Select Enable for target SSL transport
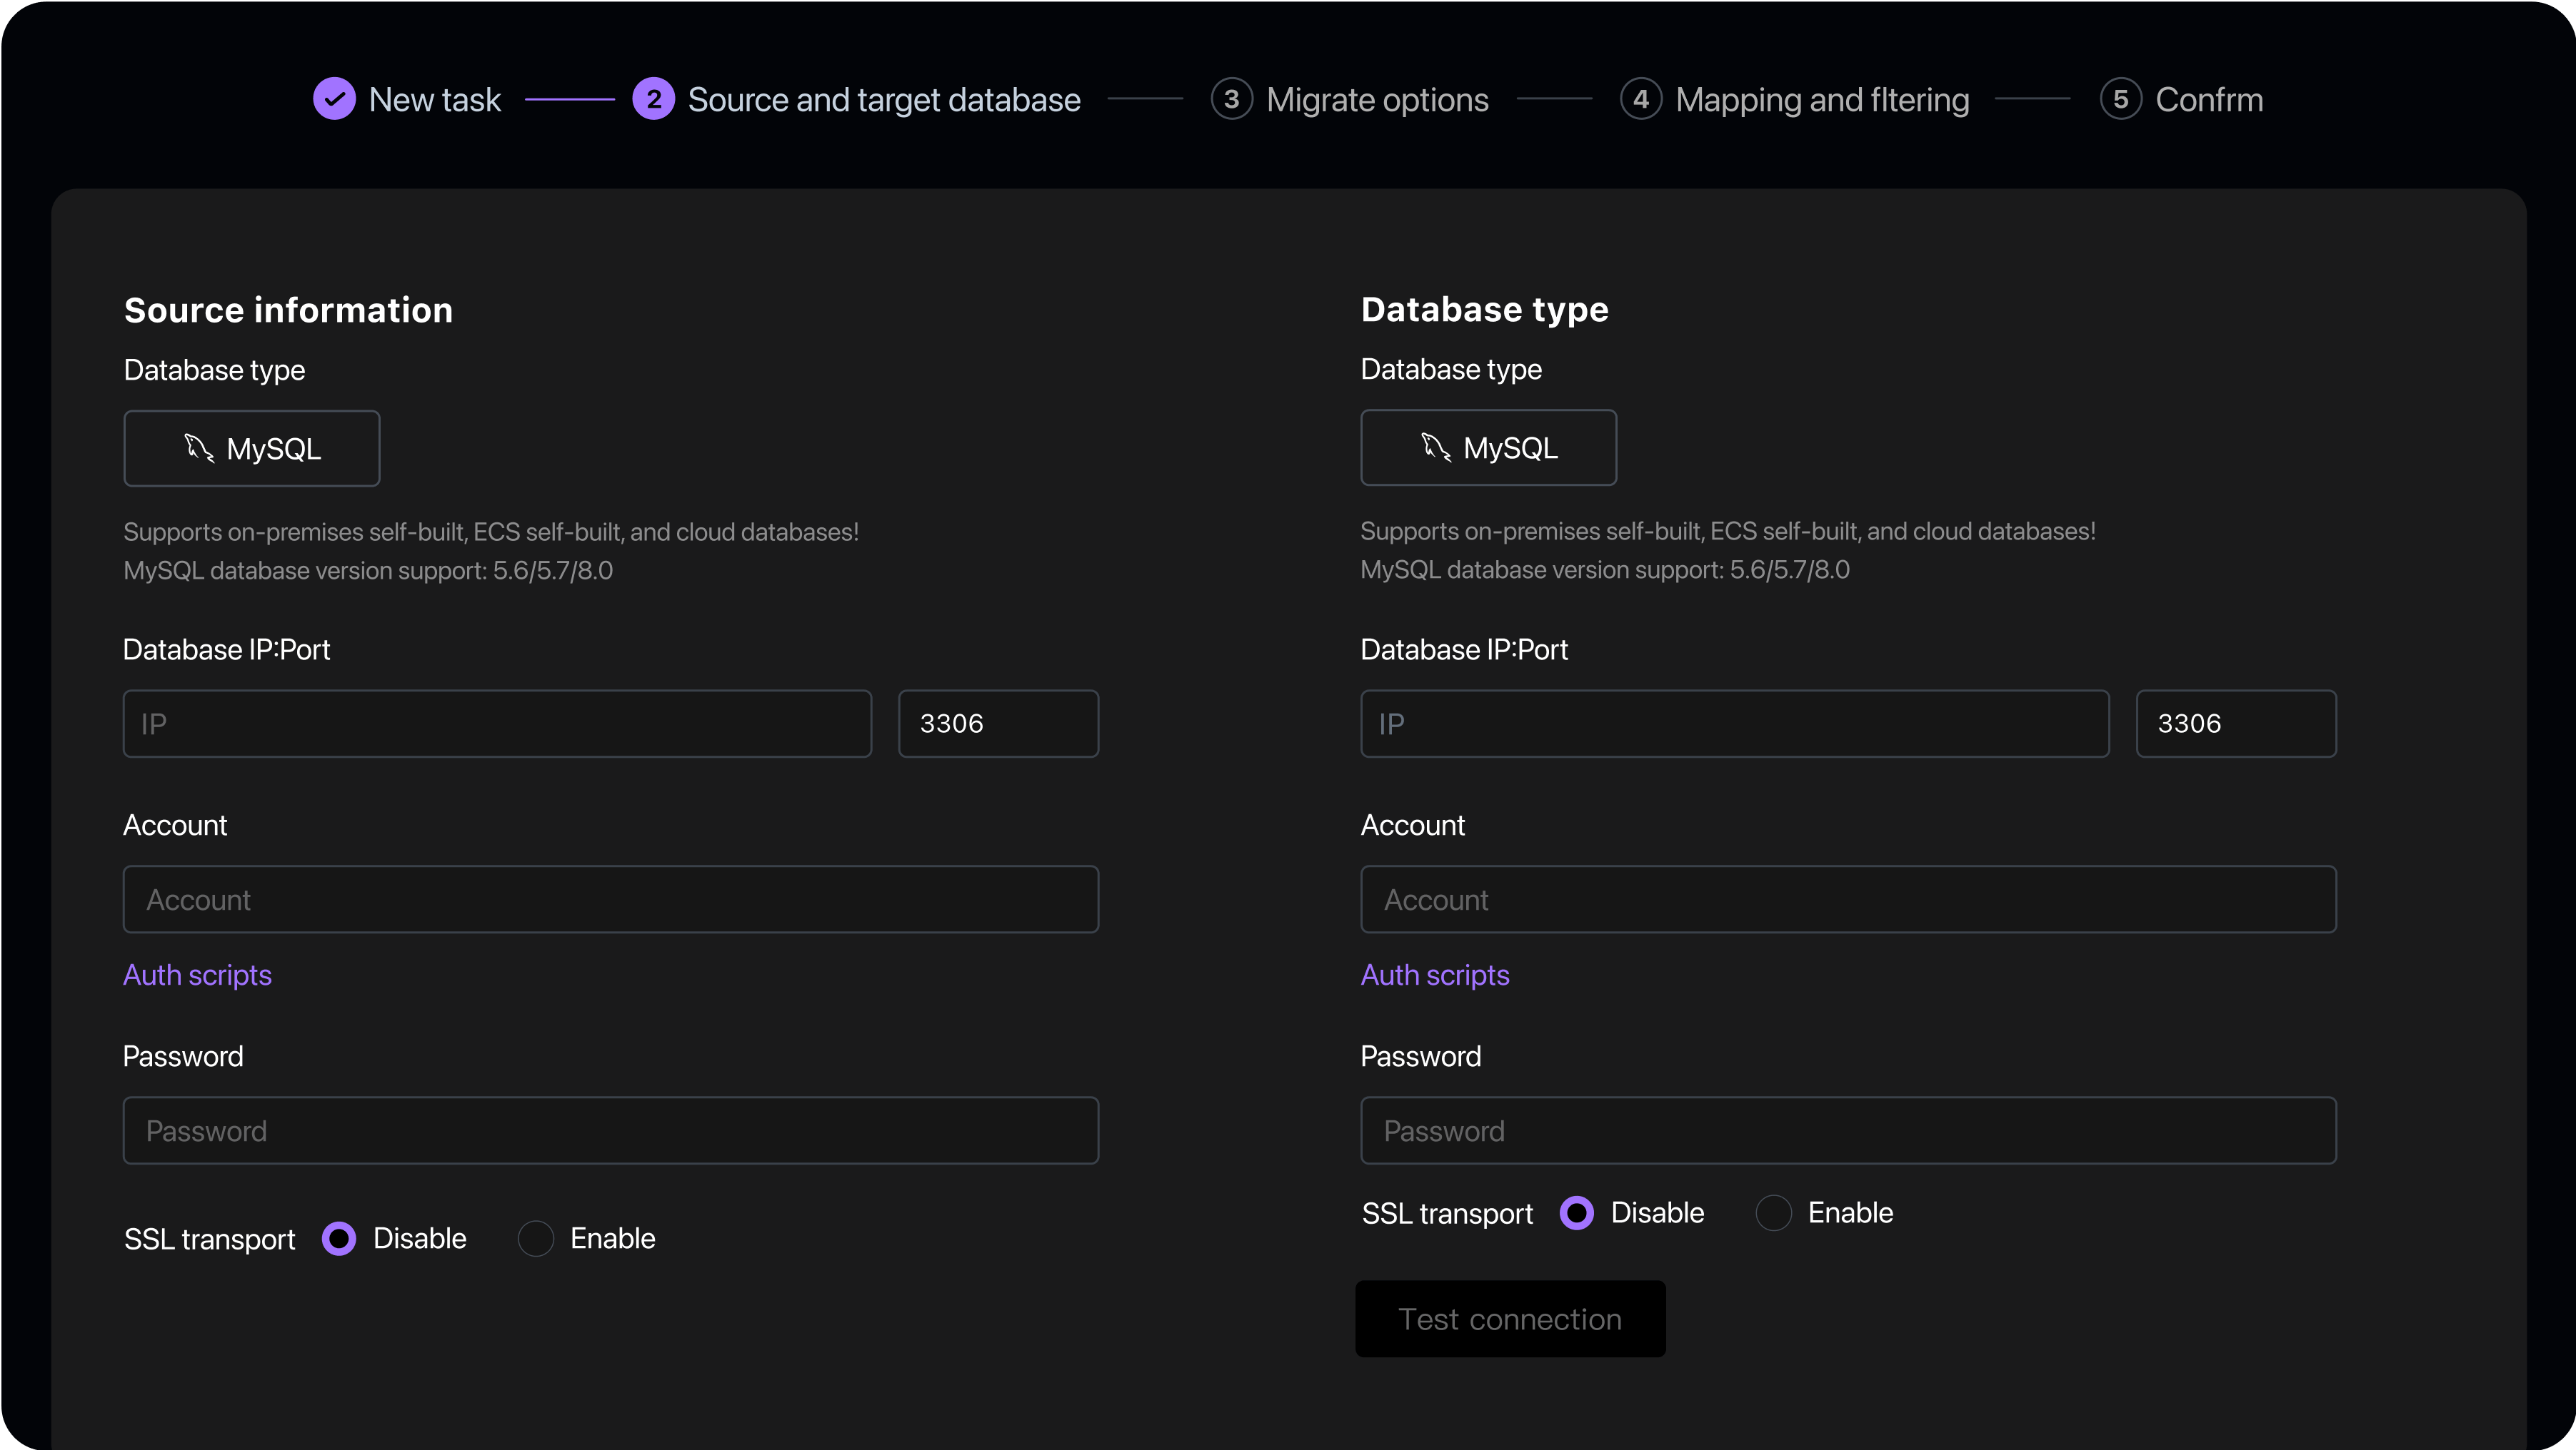This screenshot has height=1450, width=2576. (x=1773, y=1212)
